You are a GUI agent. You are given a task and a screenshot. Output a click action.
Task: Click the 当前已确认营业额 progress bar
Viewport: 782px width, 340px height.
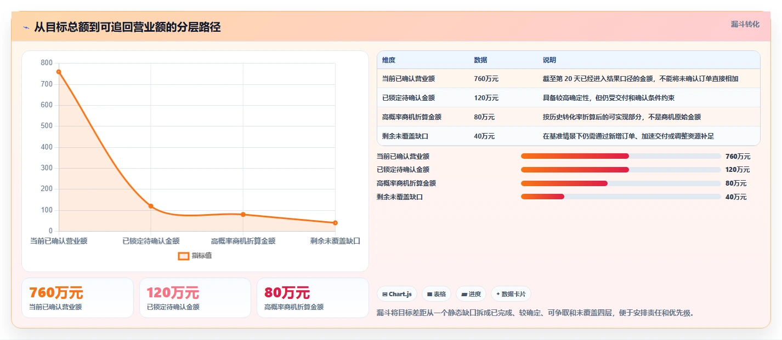621,156
